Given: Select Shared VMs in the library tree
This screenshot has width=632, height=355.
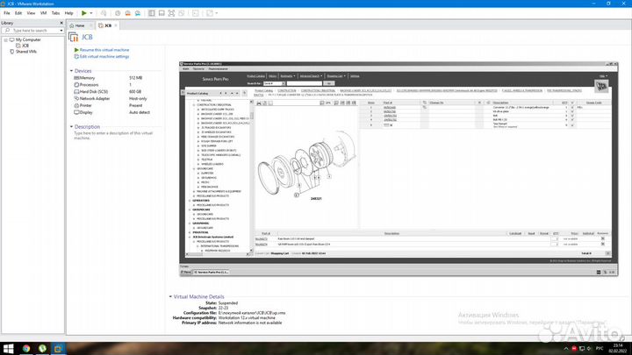Looking at the screenshot, I should (x=26, y=52).
